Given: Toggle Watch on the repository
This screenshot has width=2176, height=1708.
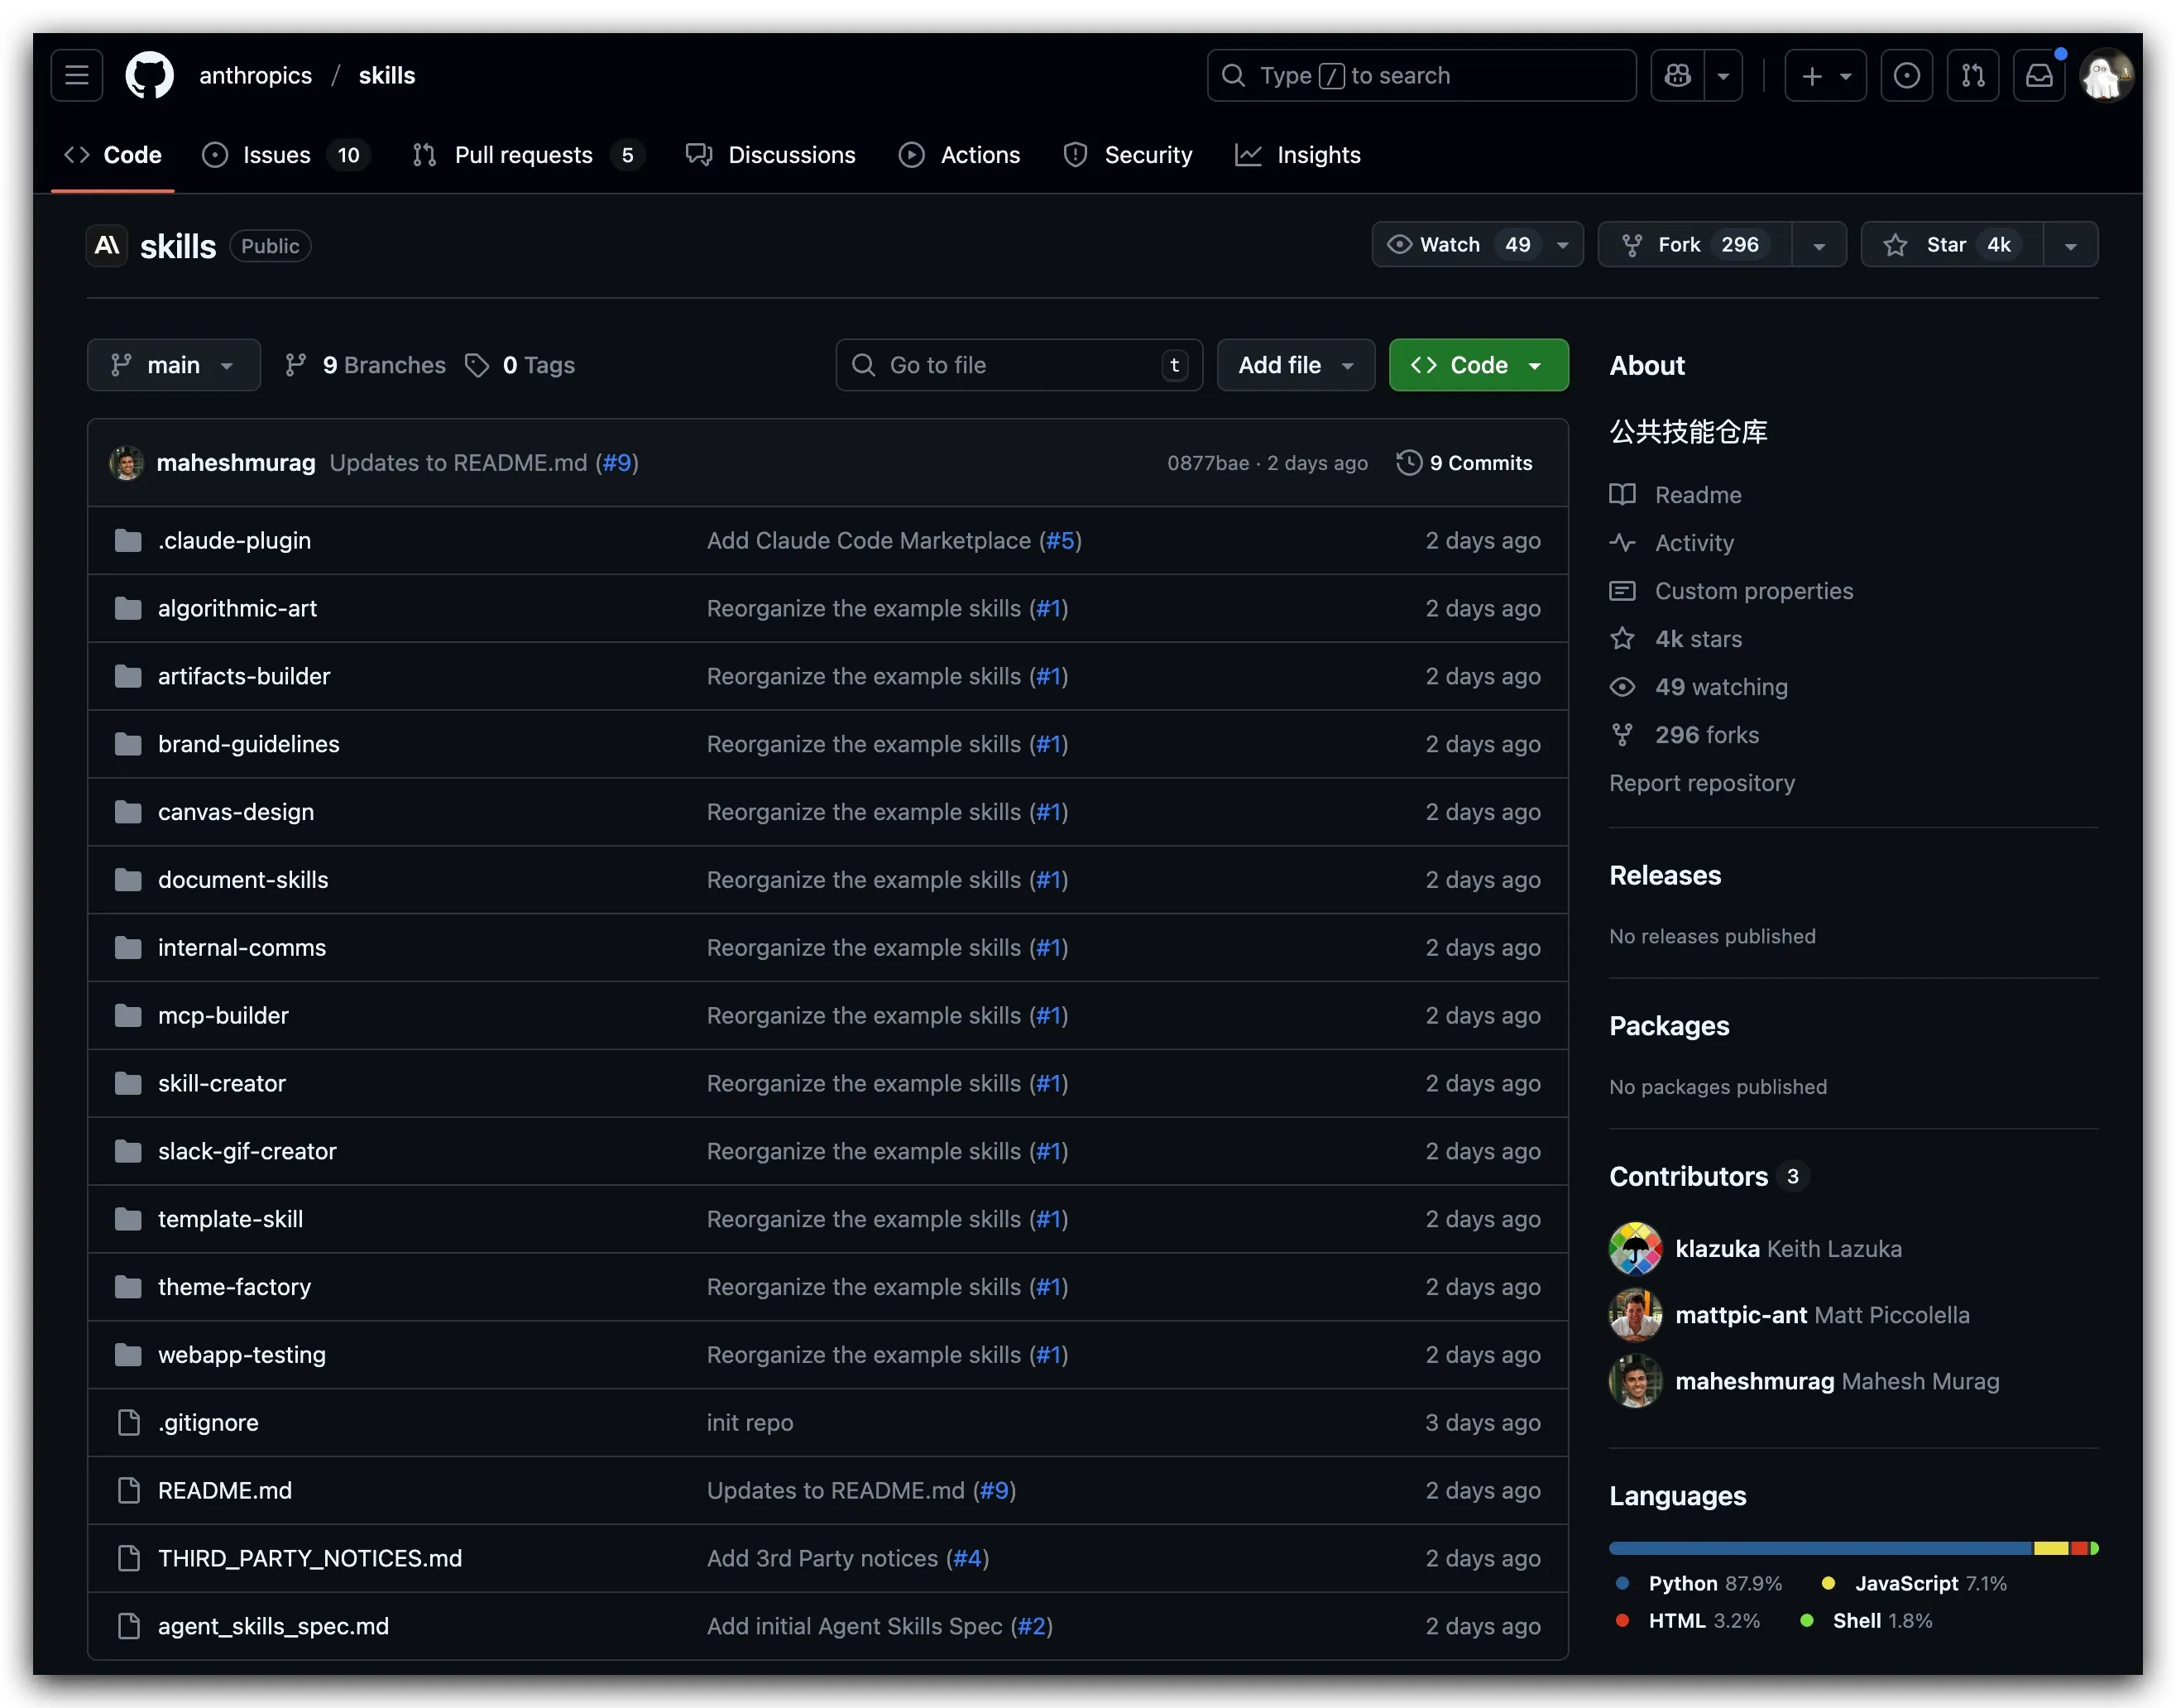Looking at the screenshot, I should tap(1451, 245).
